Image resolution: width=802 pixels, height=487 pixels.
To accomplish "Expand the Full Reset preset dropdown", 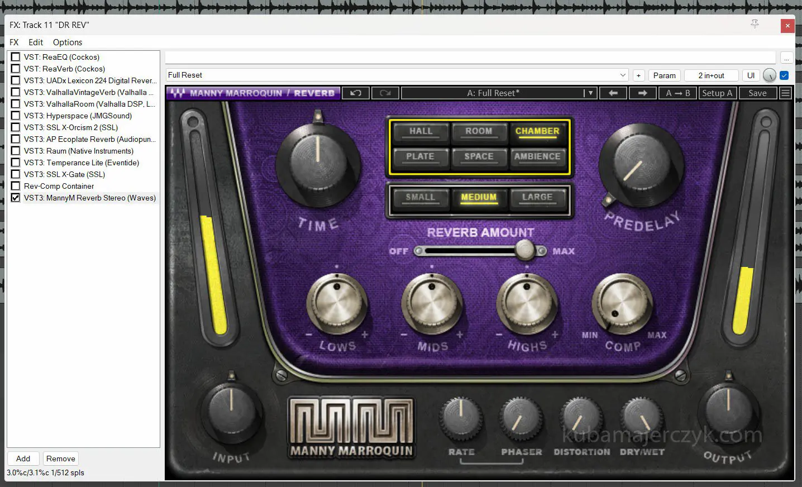I will click(x=623, y=75).
